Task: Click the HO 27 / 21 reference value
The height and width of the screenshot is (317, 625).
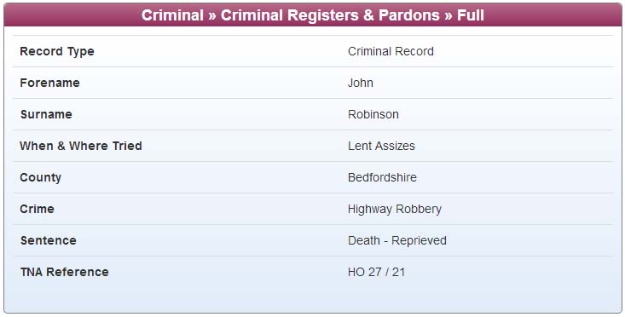Action: (376, 272)
